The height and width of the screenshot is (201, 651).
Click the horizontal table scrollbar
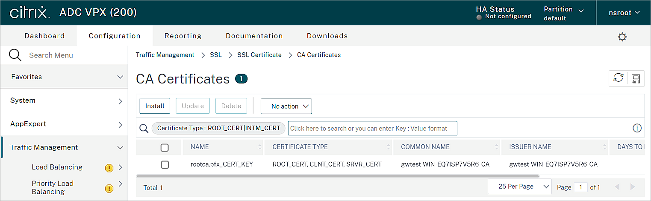338,175
